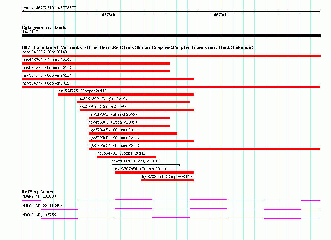Click the red bar under nsv564781
331x240 pixels.
click(127, 157)
